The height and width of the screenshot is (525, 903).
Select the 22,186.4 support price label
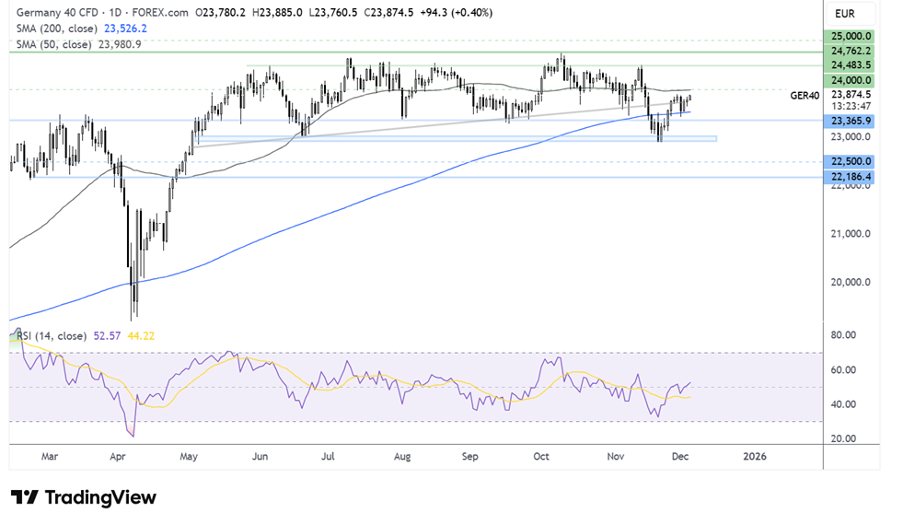coord(850,176)
